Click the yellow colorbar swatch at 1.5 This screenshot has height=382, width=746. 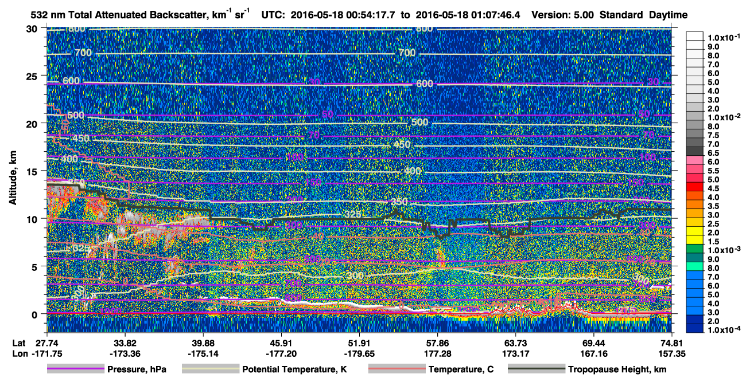(696, 241)
